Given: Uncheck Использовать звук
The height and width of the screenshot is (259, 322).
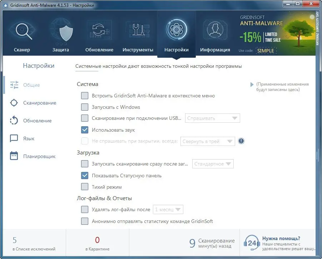Looking at the screenshot, I should coord(85,130).
